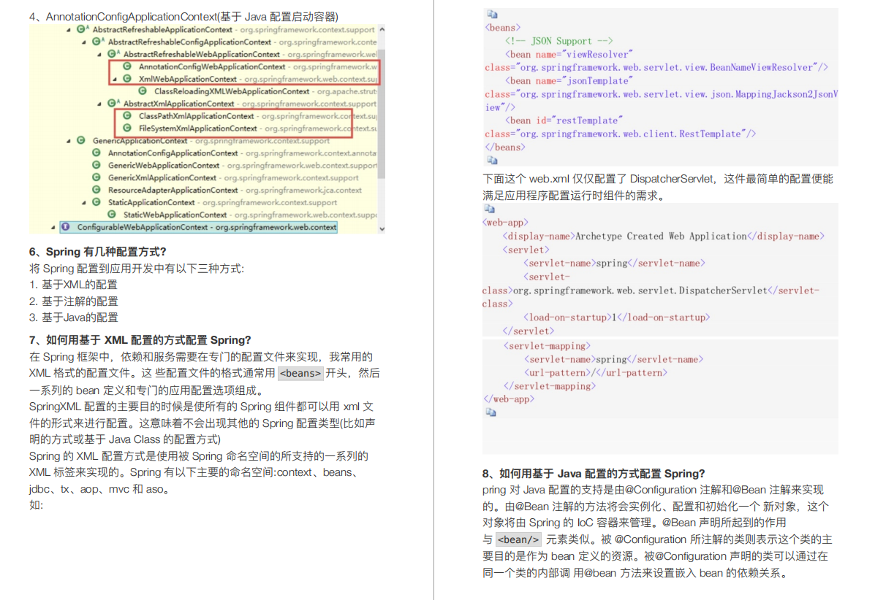Click the list item '1. 基于XML的配置'
This screenshot has width=875, height=600.
pos(73,285)
